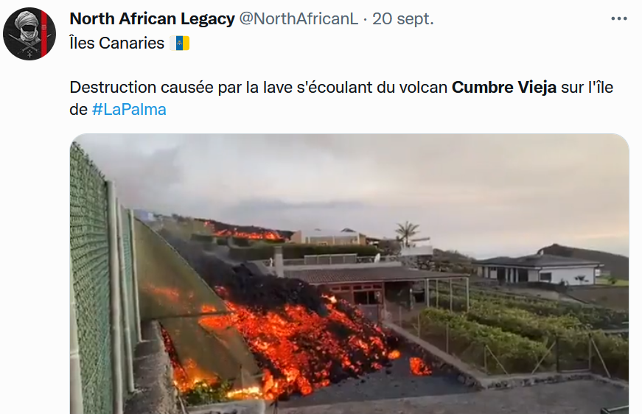Visit the North African Legacy display name
642x414 pixels.
pyautogui.click(x=152, y=19)
